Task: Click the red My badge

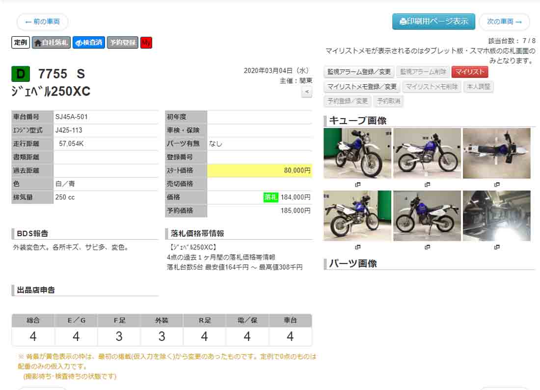Action: [146, 43]
